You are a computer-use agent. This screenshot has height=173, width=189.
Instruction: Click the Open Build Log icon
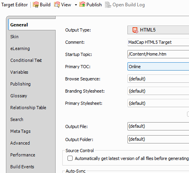pyautogui.click(x=108, y=5)
